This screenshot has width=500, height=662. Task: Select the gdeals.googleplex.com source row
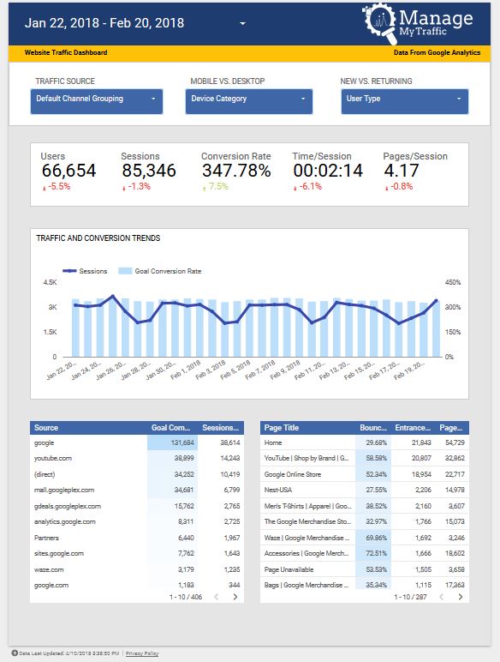point(137,506)
